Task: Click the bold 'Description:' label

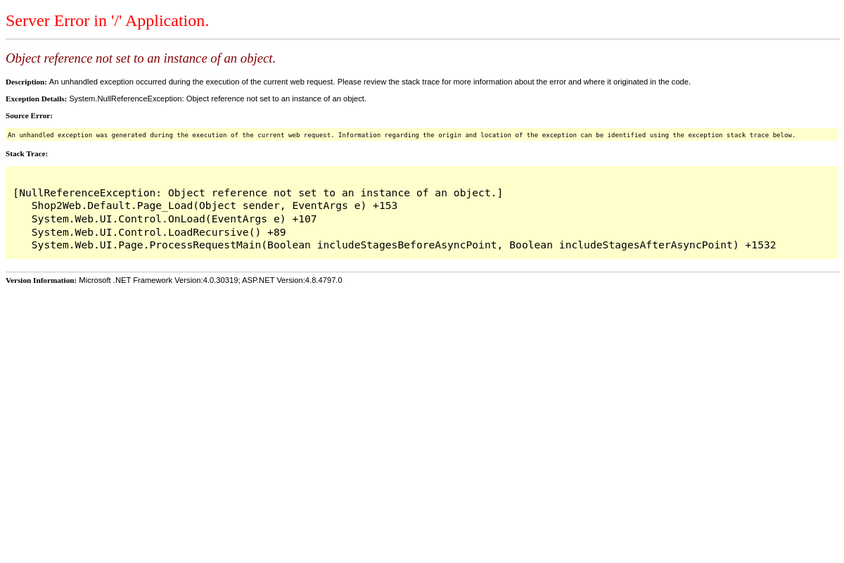Action: click(x=26, y=82)
